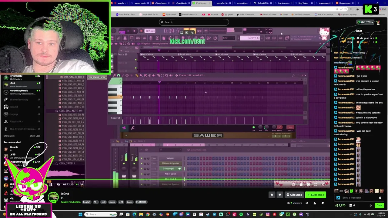Click the pink plug icon on Sawer plugin
Image resolution: width=388 pixels, height=218 pixels.
tap(124, 128)
